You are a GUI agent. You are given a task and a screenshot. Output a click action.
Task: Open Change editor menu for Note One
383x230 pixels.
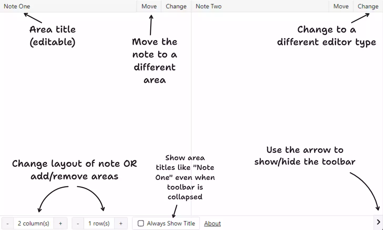[176, 6]
